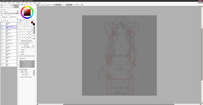Create a new layer folder
203x105 pixels.
point(5,19)
